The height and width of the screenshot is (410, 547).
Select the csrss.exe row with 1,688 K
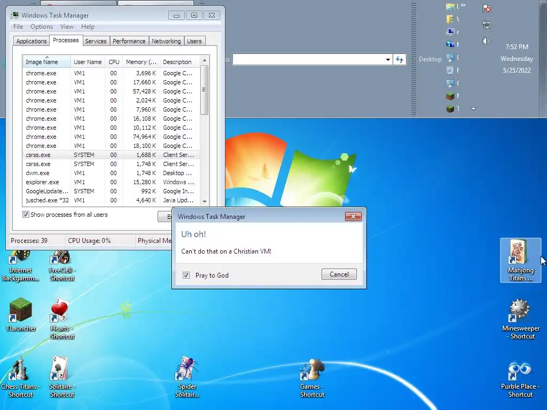point(111,155)
